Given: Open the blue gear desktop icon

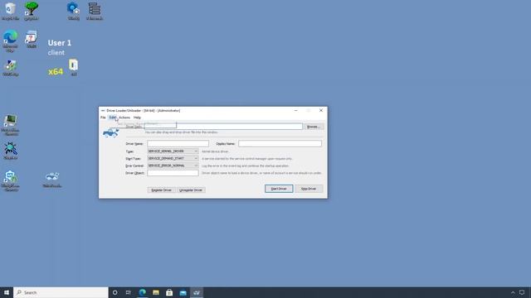Looking at the screenshot, I should pyautogui.click(x=73, y=11).
